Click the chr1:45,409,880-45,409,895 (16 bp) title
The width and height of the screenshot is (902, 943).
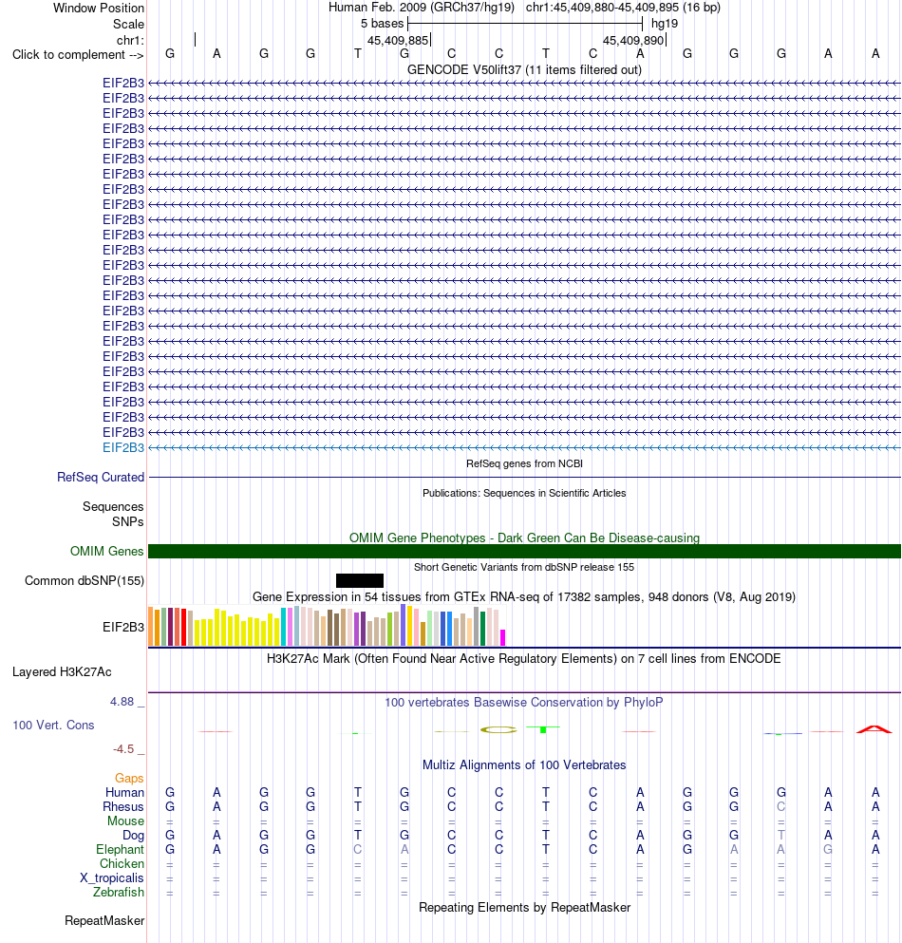point(623,8)
